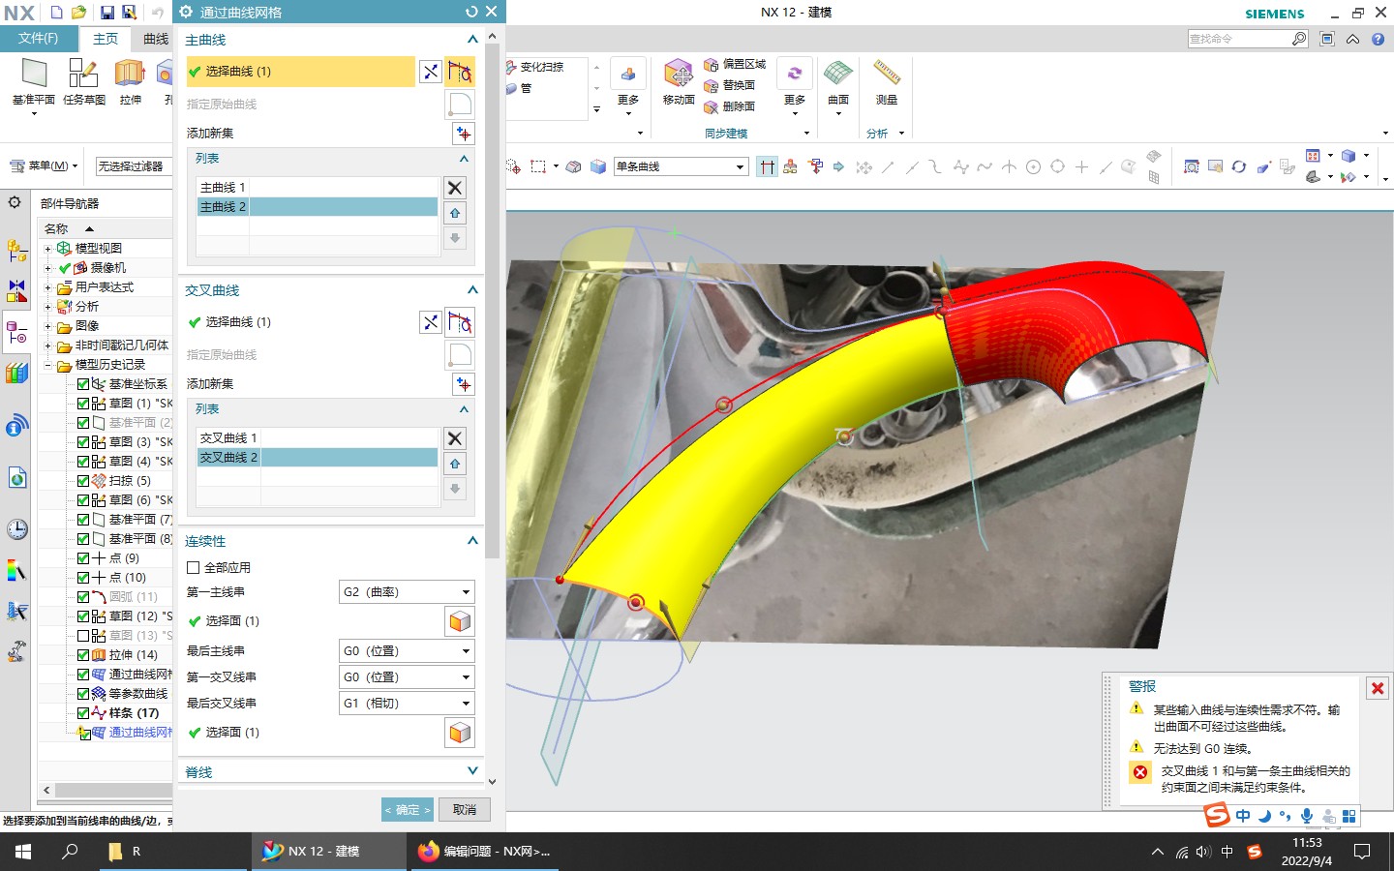Toggle checkbox for 圆弧 (11) feature
The image size is (1394, 871).
[83, 597]
